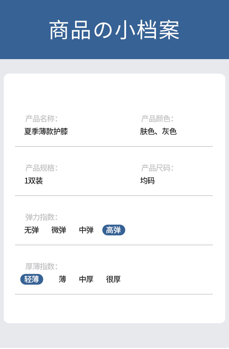Click the 弹力指数 section label
The height and width of the screenshot is (349, 229).
(41, 217)
